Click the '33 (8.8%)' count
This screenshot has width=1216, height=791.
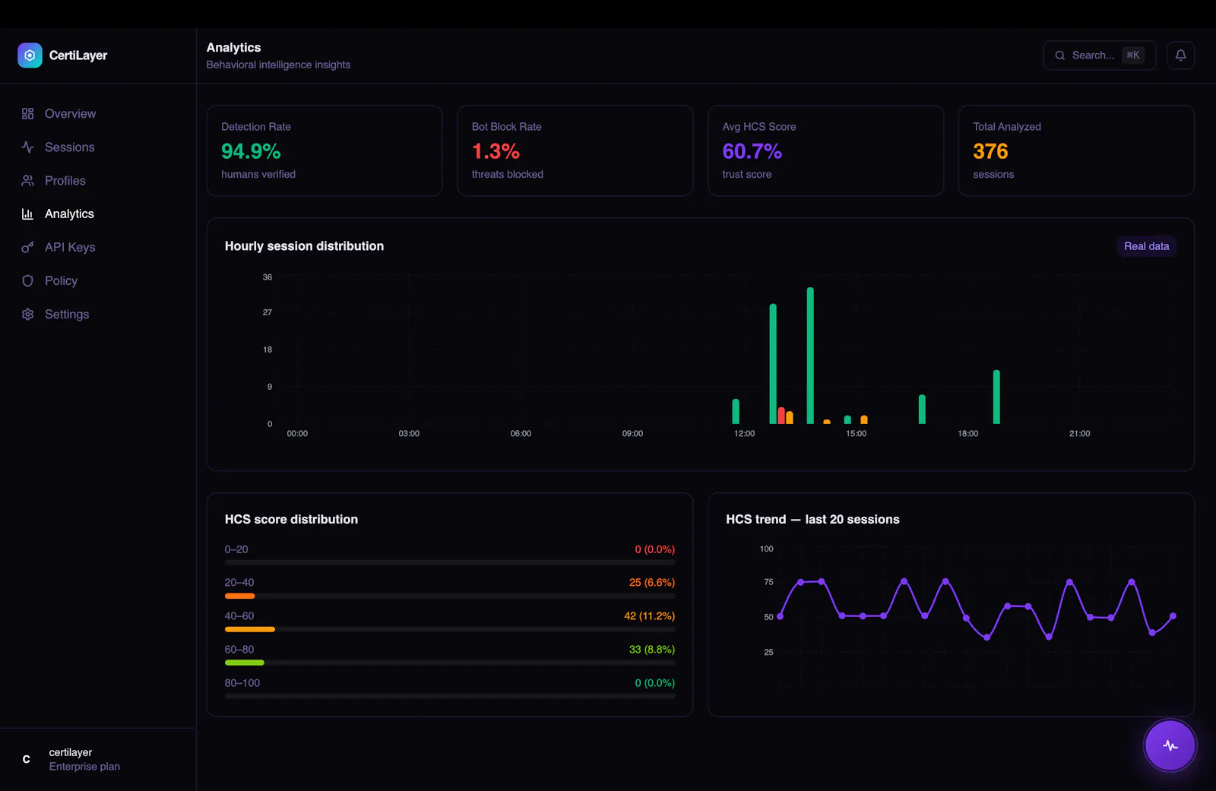pos(652,650)
